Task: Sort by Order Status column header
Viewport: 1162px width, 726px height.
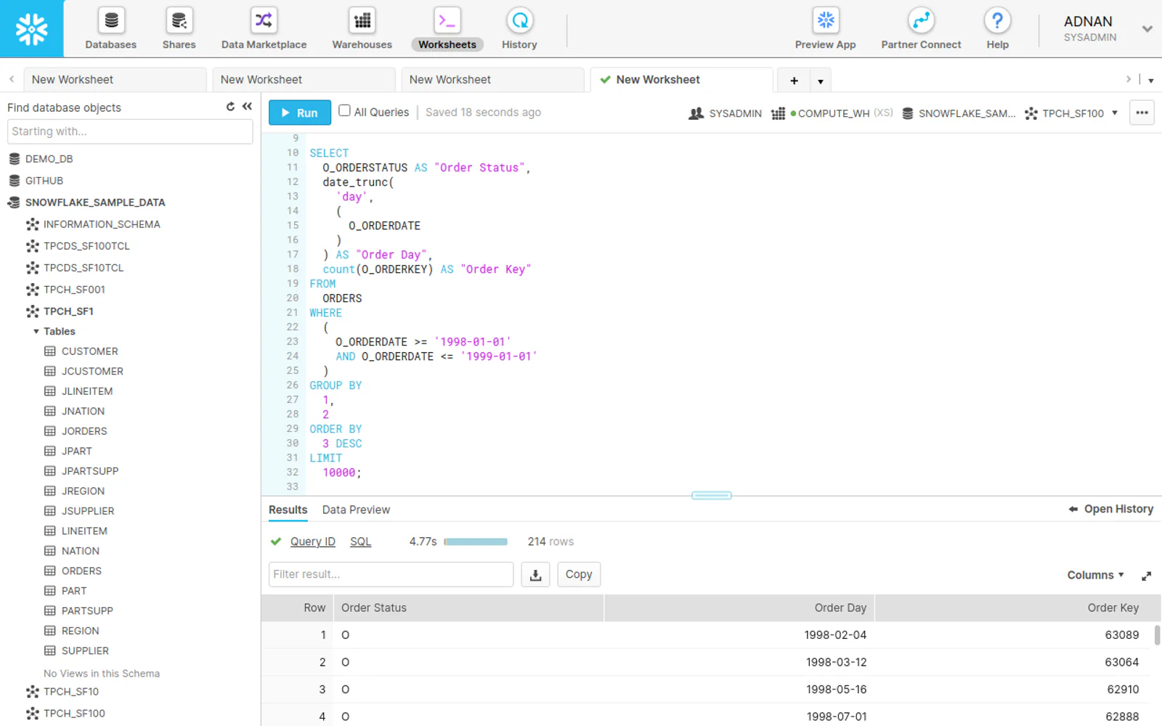Action: pyautogui.click(x=468, y=608)
